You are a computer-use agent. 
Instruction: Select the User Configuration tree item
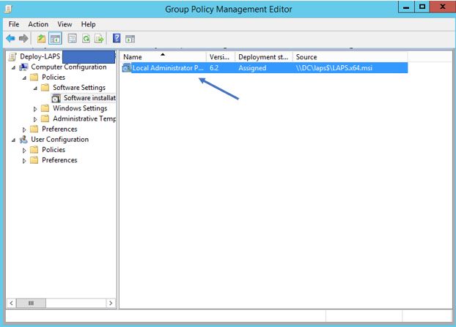[x=59, y=140]
